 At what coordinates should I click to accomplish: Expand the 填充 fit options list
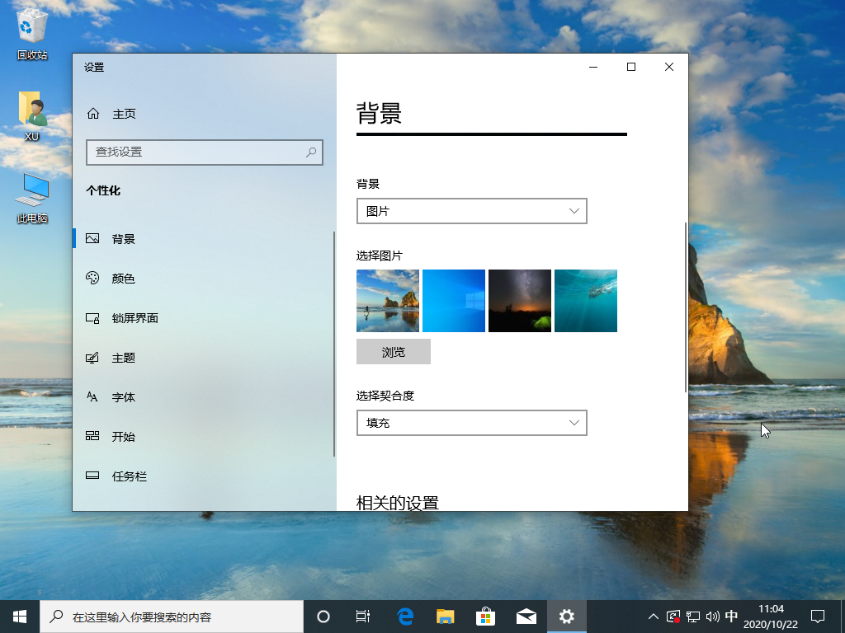click(471, 423)
